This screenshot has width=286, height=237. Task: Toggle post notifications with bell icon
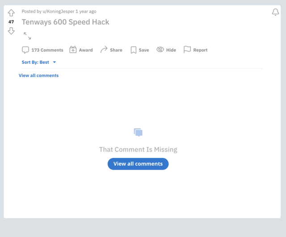pos(275,12)
